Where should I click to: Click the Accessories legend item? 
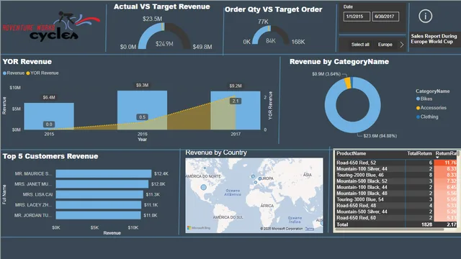[x=431, y=108]
